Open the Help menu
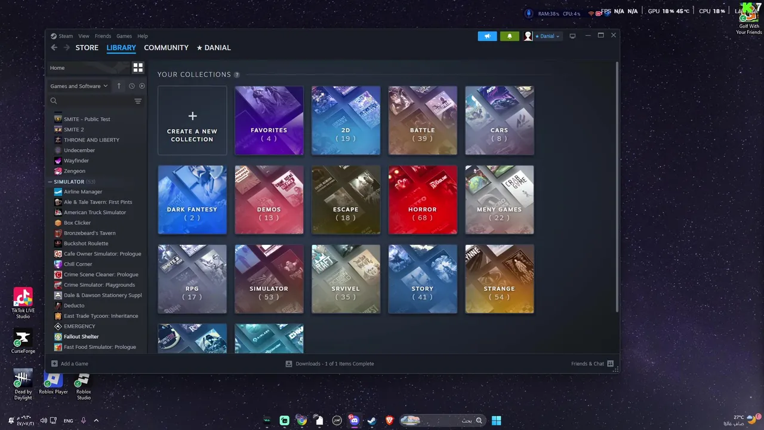 point(143,36)
